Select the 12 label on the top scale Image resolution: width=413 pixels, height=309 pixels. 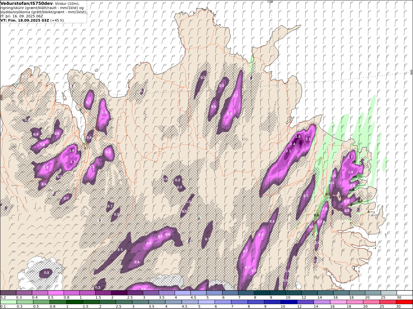coord(304,297)
